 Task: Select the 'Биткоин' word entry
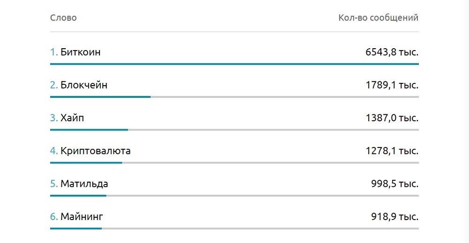81,52
